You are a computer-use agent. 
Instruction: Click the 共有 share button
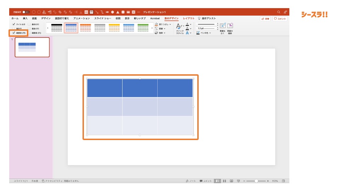pos(265,19)
